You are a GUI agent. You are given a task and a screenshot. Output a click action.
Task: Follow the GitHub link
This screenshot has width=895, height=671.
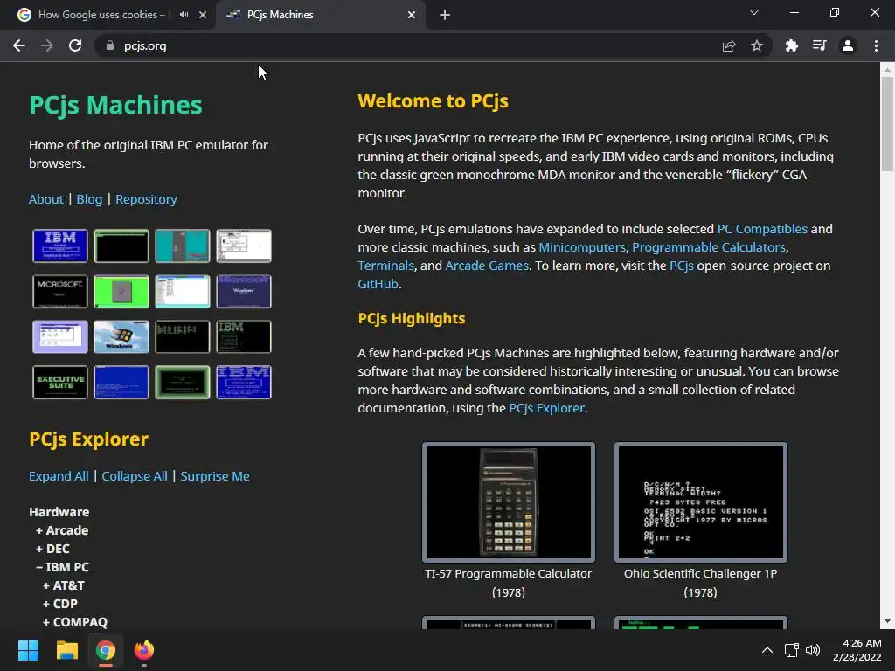(x=378, y=284)
